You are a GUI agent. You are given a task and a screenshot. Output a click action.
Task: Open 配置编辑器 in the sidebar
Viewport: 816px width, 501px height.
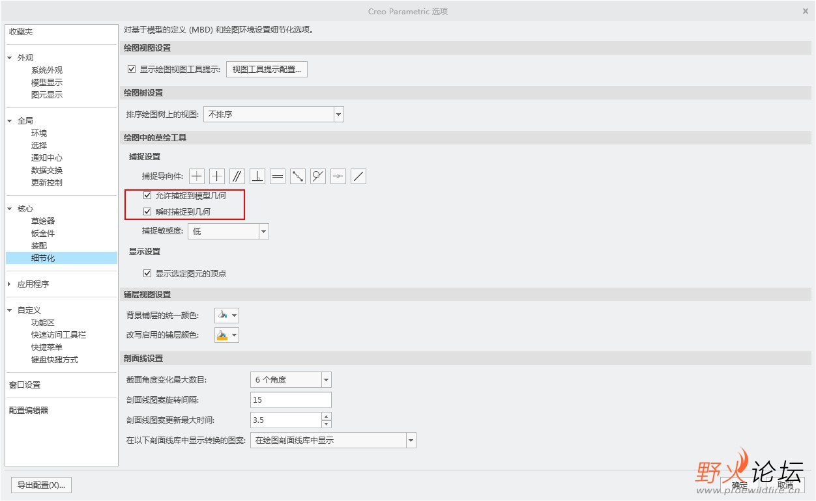(x=29, y=411)
